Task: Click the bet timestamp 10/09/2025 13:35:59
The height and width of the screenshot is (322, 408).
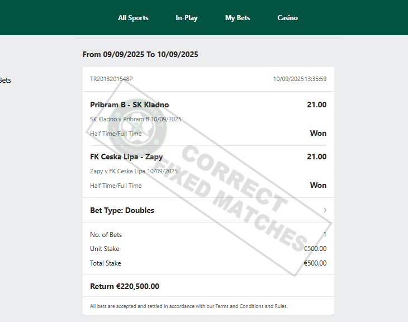Action: (300, 79)
